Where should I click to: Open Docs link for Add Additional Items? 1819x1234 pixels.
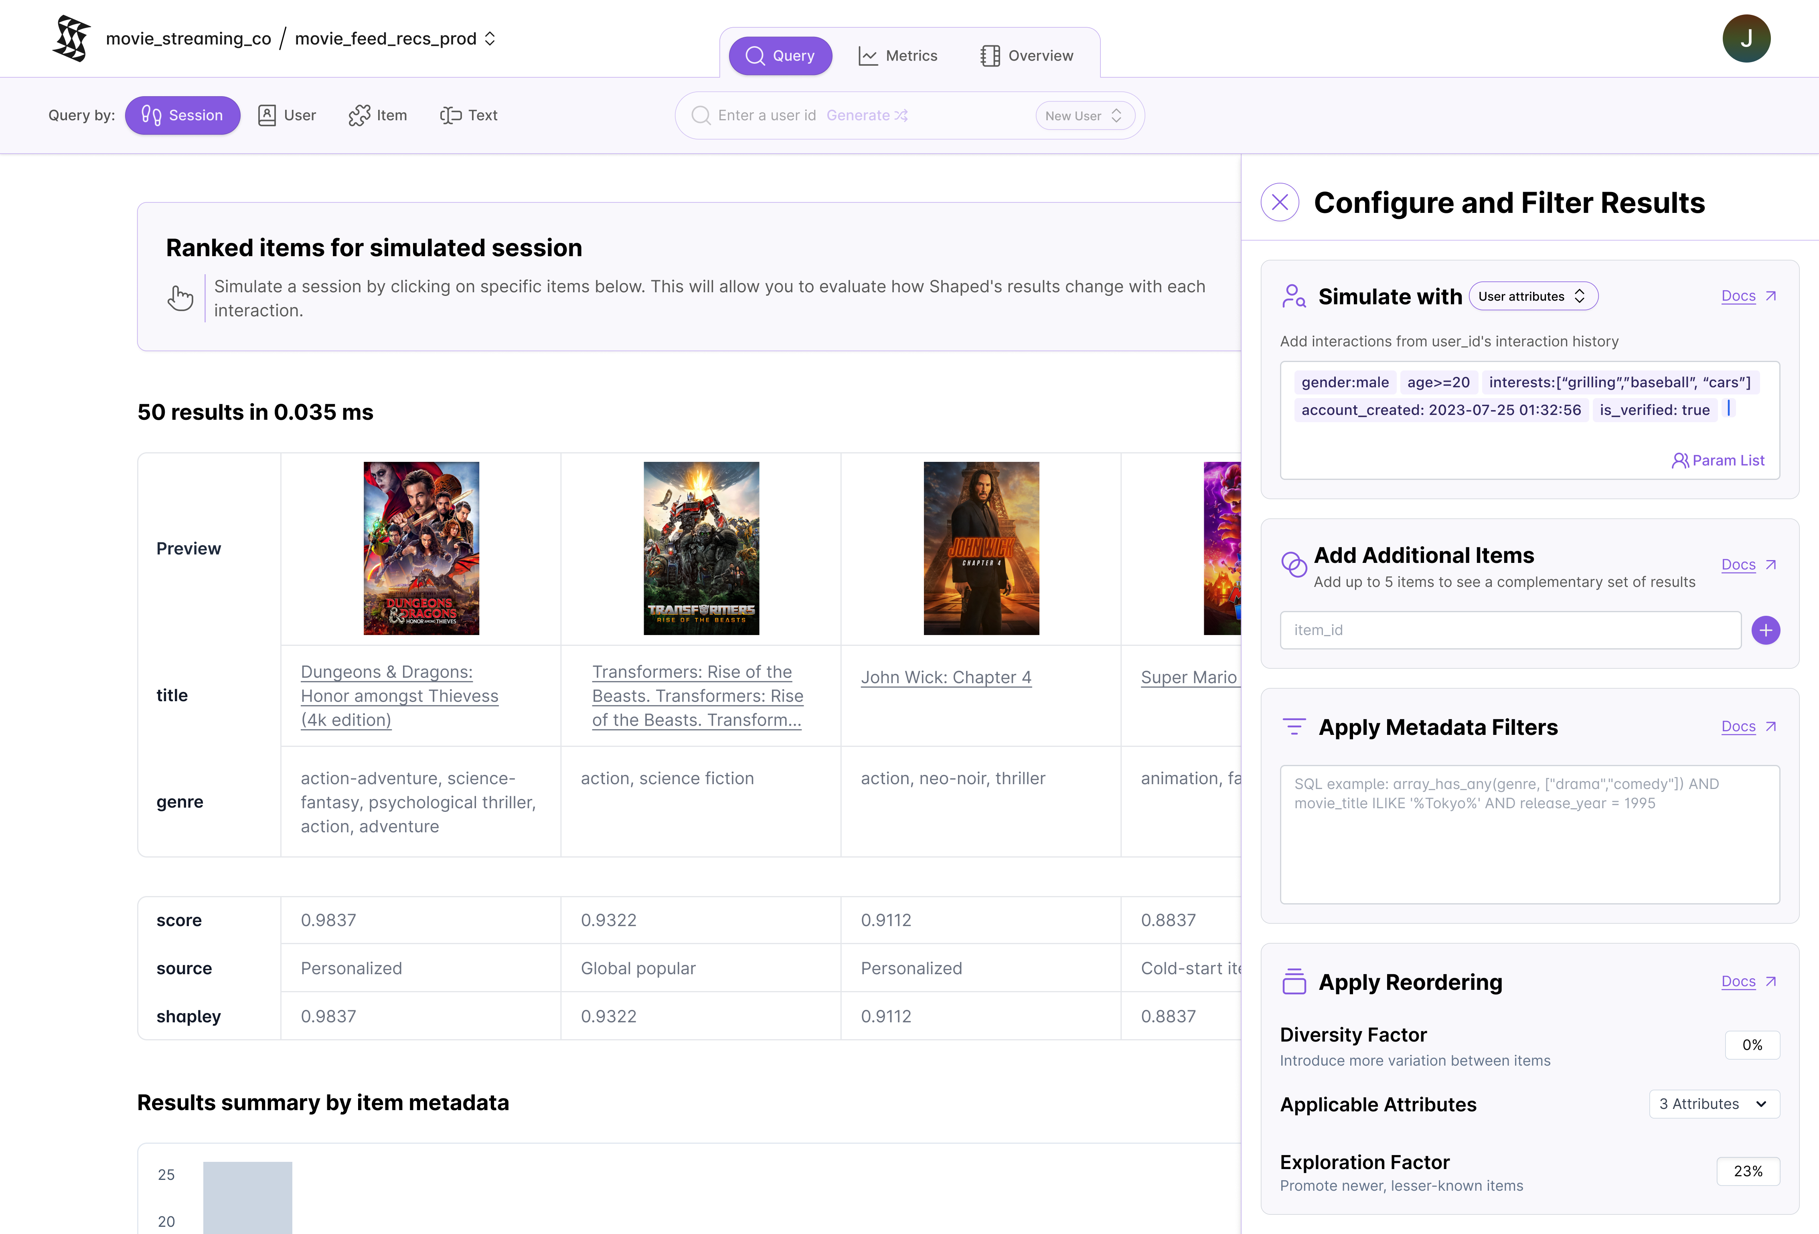pyautogui.click(x=1748, y=564)
